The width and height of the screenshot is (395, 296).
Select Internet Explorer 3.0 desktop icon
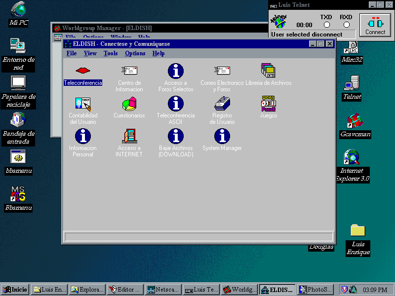351,156
